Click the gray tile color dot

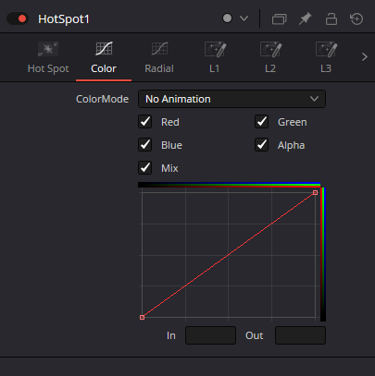tap(227, 18)
